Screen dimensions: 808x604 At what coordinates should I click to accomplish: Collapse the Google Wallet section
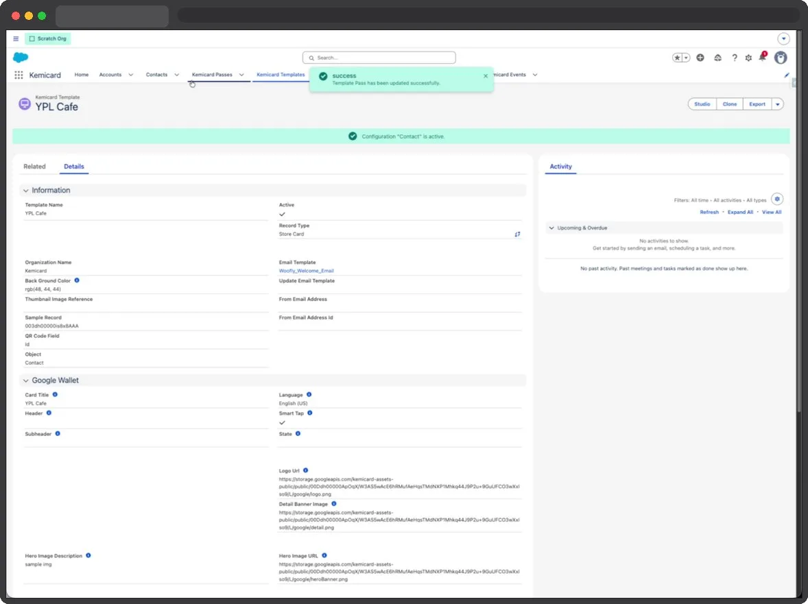(x=26, y=380)
